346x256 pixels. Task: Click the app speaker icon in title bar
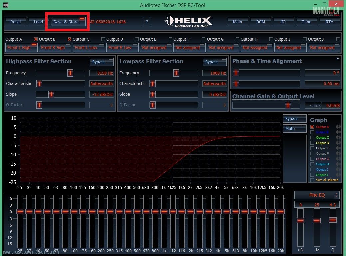click(x=5, y=5)
